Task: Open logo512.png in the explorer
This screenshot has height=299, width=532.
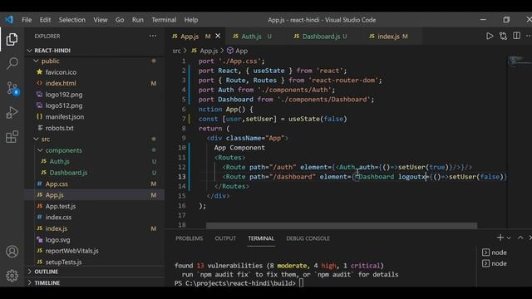Action: (x=64, y=105)
